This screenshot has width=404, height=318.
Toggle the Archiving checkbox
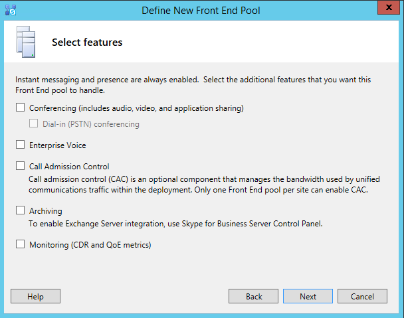(x=20, y=210)
